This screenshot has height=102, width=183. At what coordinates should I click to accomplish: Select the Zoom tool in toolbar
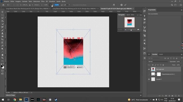tap(2, 58)
